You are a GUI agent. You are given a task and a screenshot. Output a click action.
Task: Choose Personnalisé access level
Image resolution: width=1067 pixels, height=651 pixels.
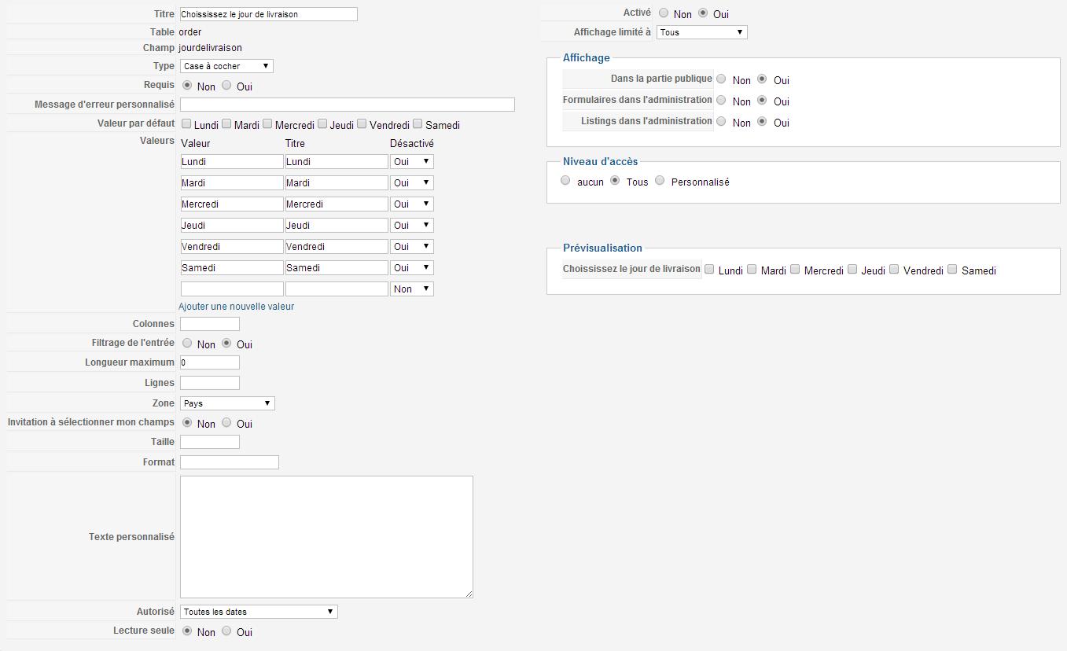coord(660,181)
